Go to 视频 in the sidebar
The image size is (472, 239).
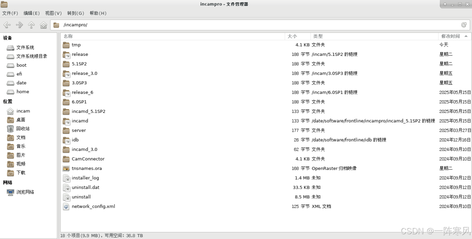point(21,164)
